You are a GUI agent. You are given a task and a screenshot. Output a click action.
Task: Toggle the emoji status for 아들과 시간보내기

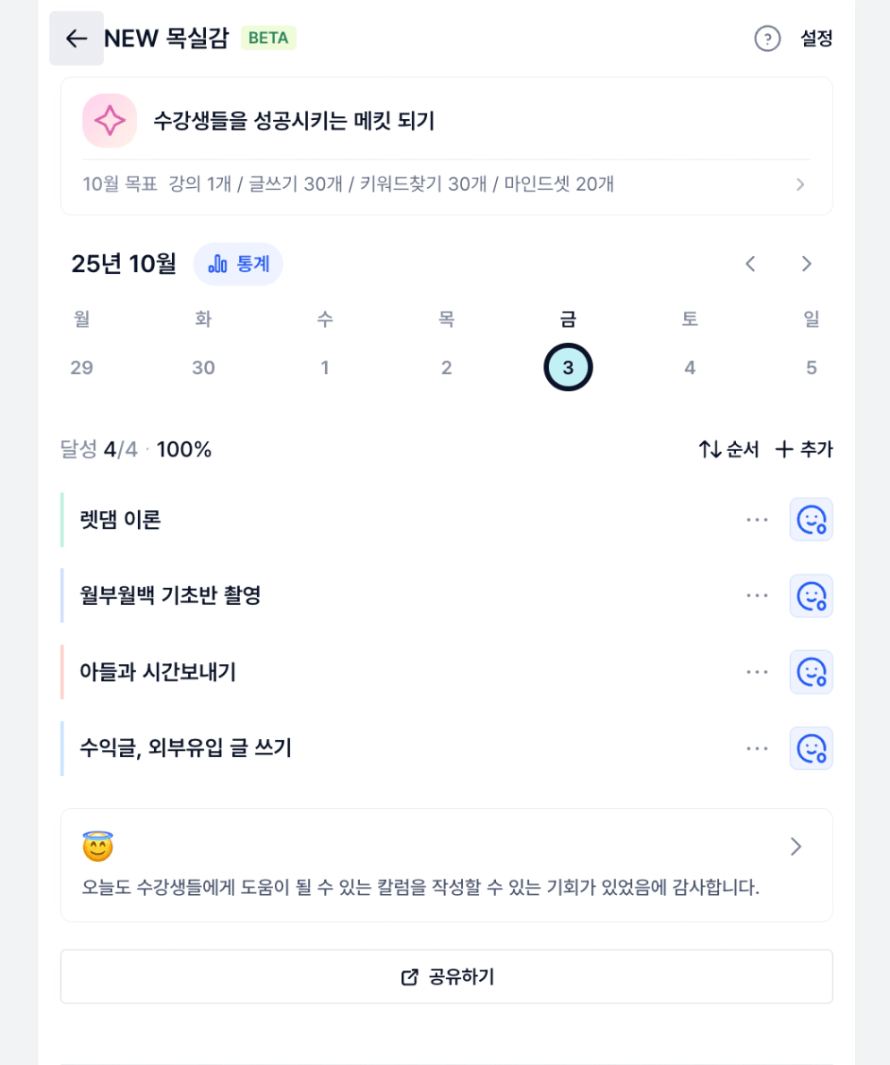(x=811, y=672)
